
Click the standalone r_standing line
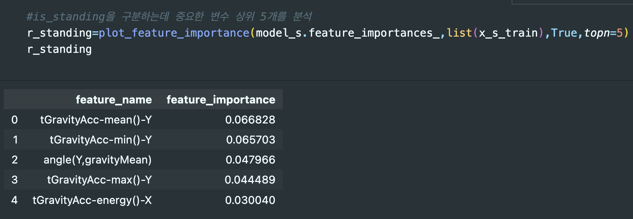(x=59, y=49)
